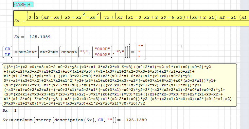Viewport: 249px width, 129px height.
Task: Select the blue CR argument in strrep
Action: (x=101, y=120)
